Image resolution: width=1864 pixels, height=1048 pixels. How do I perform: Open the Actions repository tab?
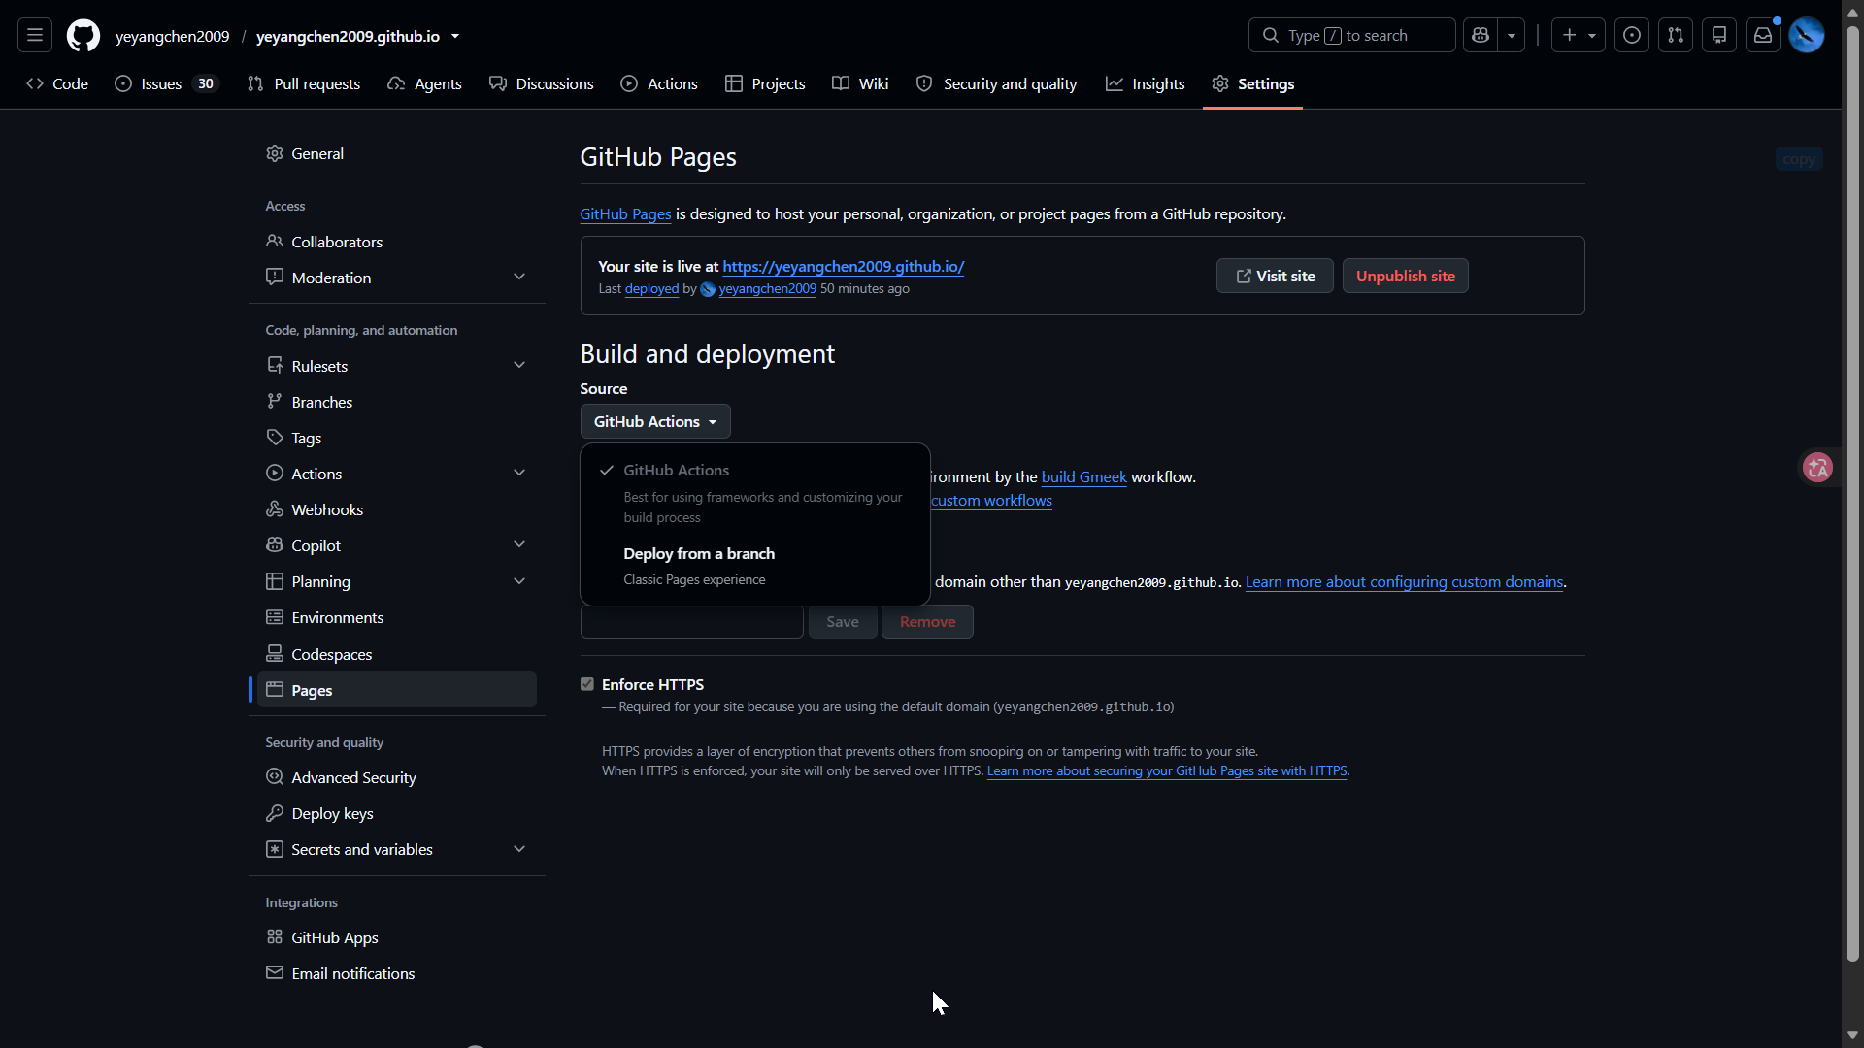tap(659, 84)
